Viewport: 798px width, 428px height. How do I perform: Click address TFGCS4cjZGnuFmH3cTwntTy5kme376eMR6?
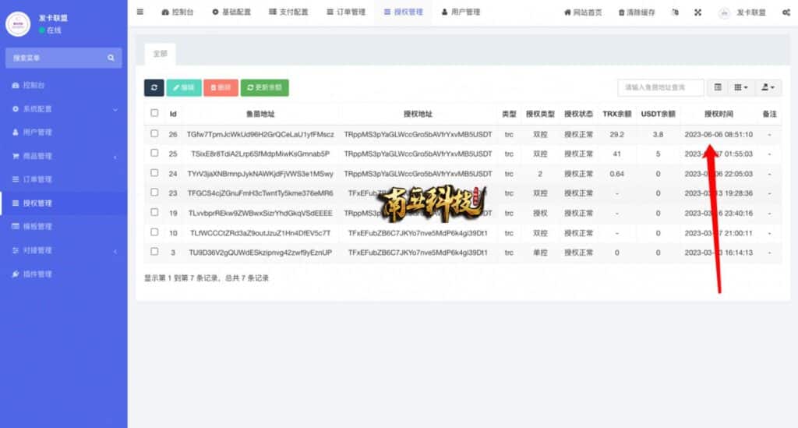260,193
